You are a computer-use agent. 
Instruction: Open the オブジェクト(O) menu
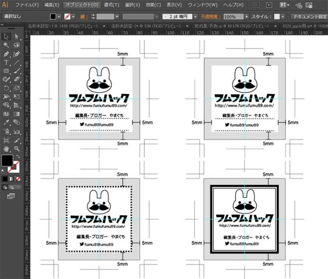point(82,5)
